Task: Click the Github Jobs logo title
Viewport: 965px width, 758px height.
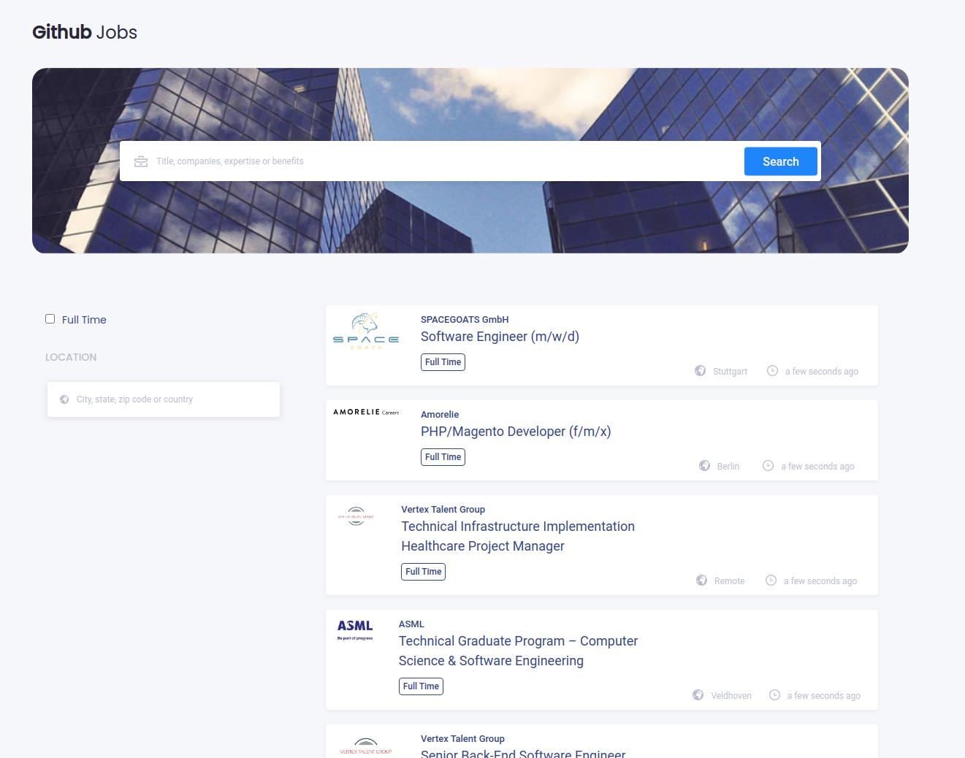Action: tap(85, 32)
